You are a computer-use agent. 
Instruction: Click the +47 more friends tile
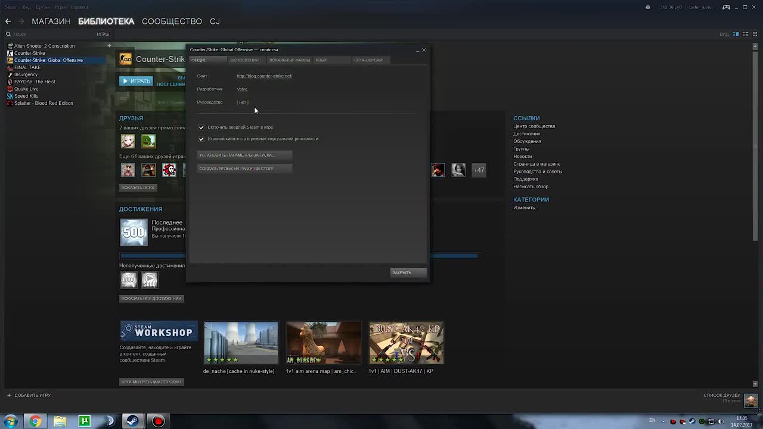coord(479,170)
